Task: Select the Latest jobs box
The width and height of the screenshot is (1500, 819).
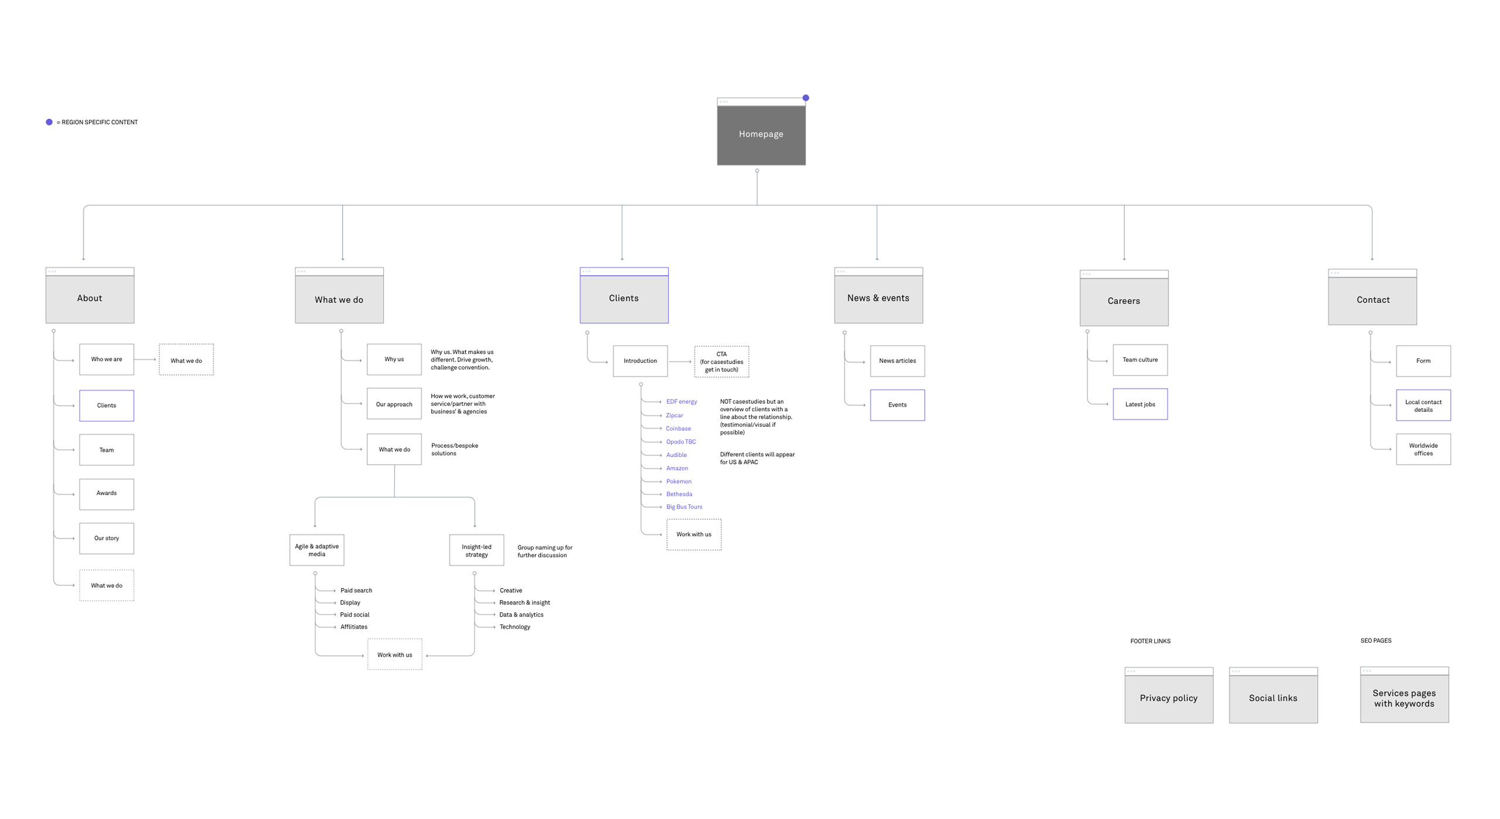Action: tap(1140, 404)
